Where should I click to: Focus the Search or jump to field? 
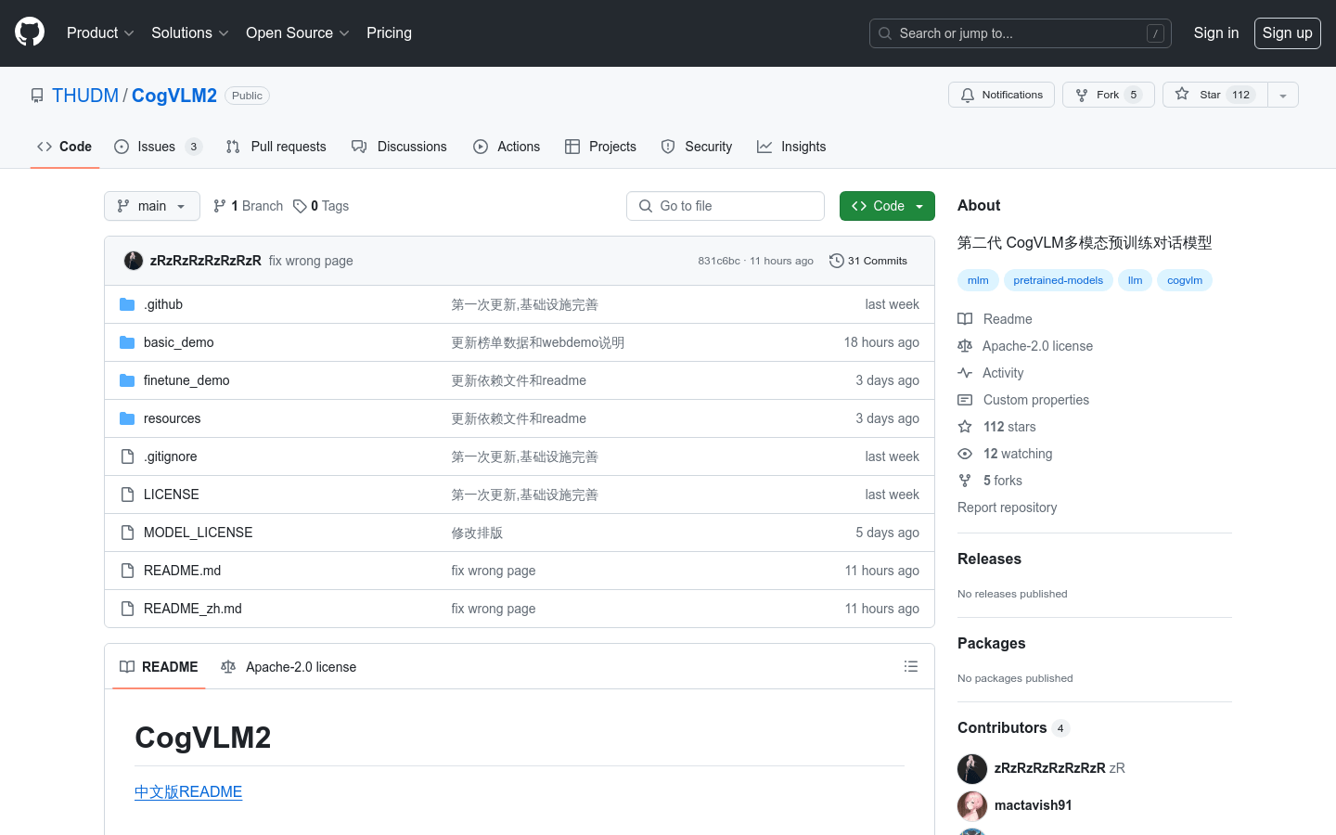point(1020,33)
